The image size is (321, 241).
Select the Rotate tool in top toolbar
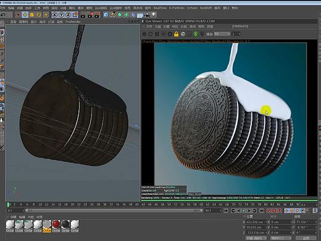click(x=39, y=15)
